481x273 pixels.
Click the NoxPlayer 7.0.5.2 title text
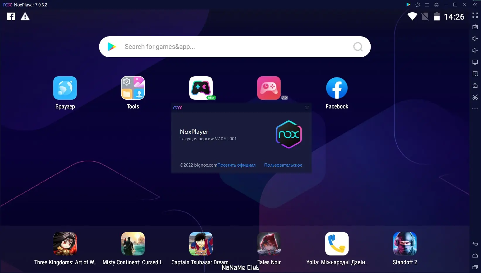[30, 5]
